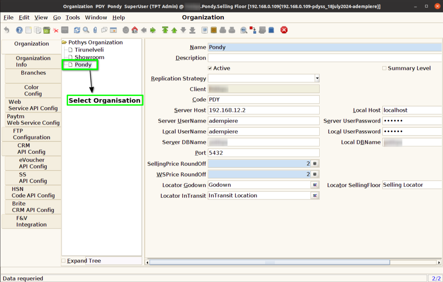The height and width of the screenshot is (282, 443).
Task: Refresh the record with the blue arrows icon
Action: 77,30
